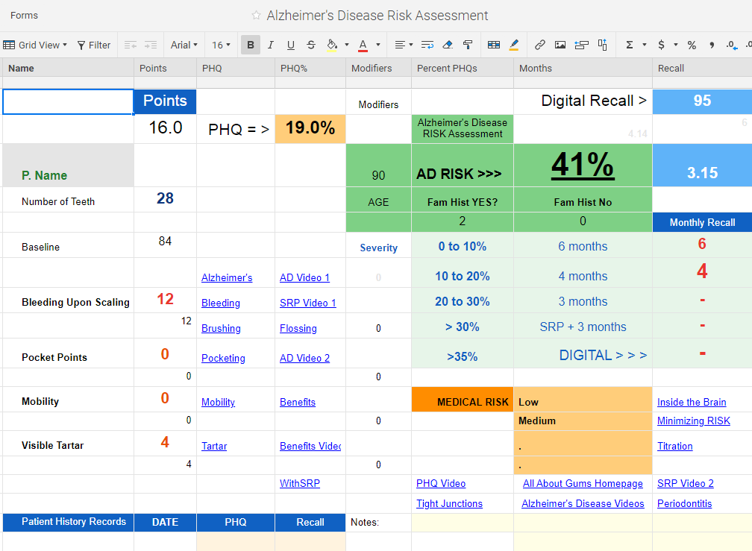Screen dimensions: 752x551
Task: Click the percent format icon
Action: coord(692,45)
